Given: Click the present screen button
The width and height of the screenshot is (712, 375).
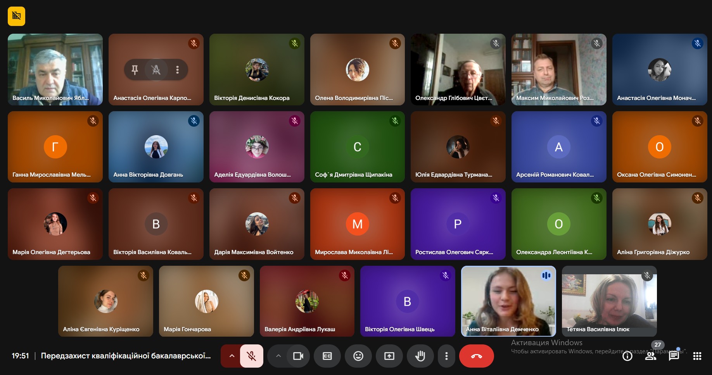Looking at the screenshot, I should click(389, 356).
